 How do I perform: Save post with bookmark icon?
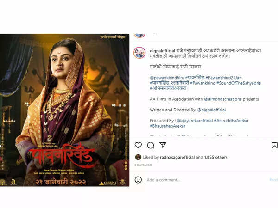tap(274, 145)
